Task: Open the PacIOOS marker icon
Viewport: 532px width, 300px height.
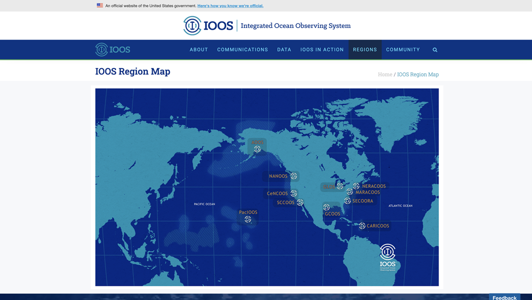Action: click(x=248, y=219)
